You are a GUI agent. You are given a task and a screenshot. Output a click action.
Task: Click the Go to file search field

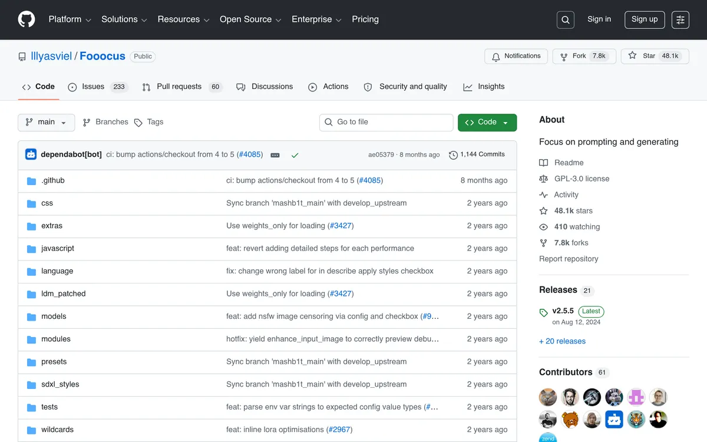[x=386, y=122]
